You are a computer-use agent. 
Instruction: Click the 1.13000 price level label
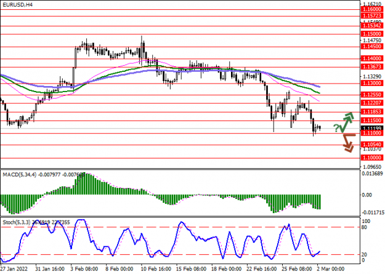point(372,83)
